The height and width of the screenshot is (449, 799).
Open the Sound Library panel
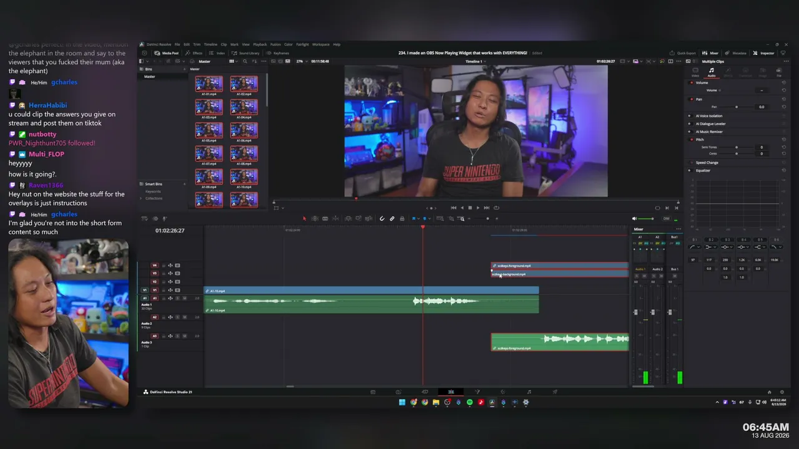[x=246, y=53]
